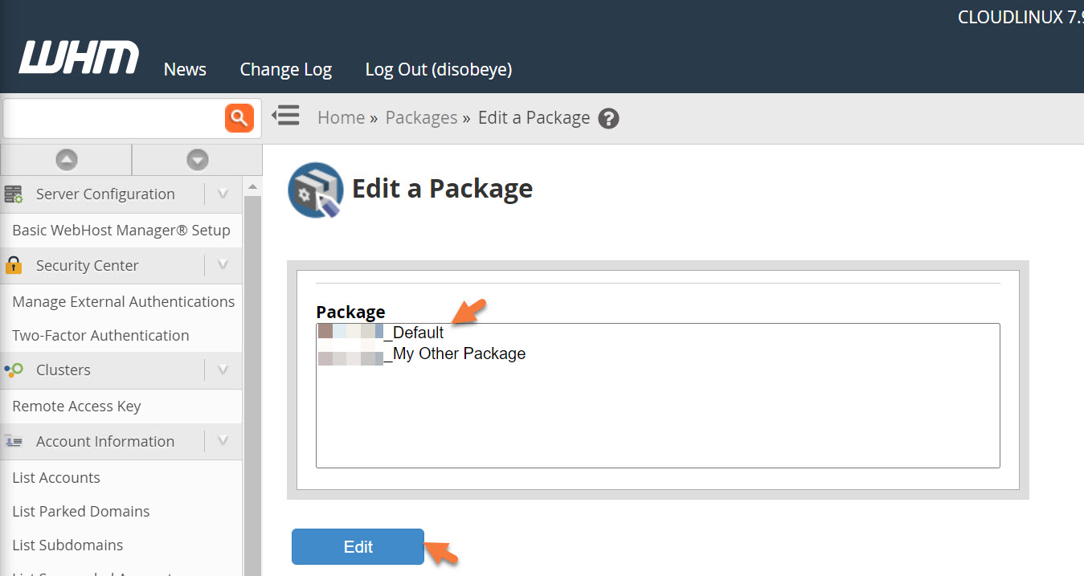Navigate to Packages via the breadcrumb
This screenshot has width=1084, height=576.
tap(421, 117)
